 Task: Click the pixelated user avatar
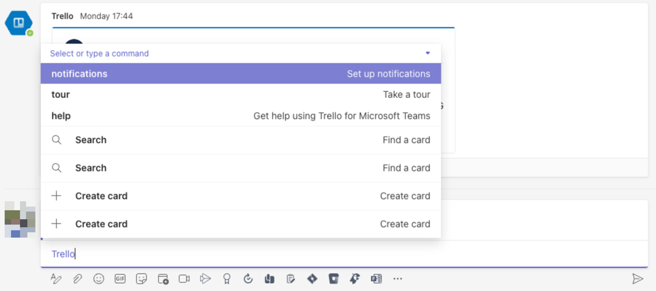20,219
